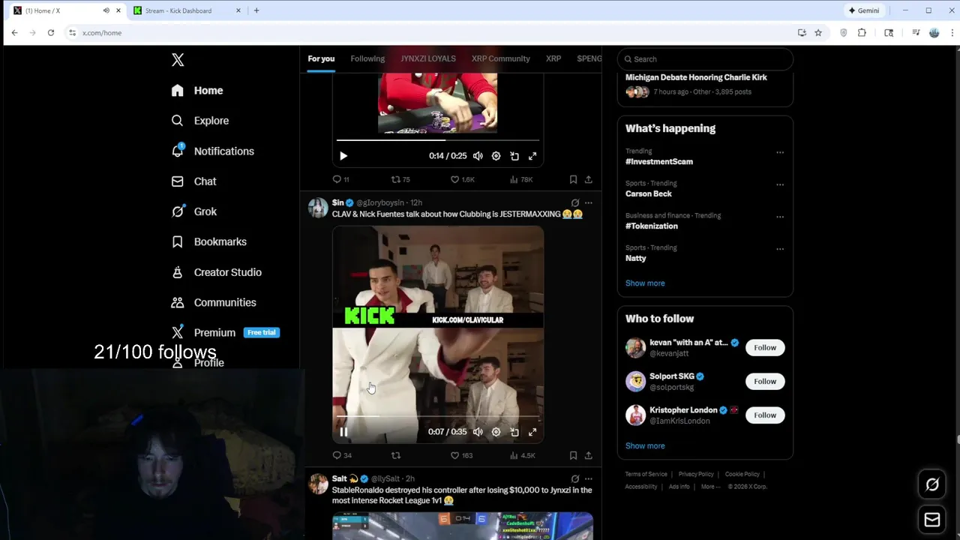The height and width of the screenshot is (540, 960).
Task: Switch to the JYNXZI LOYALS tab
Action: pos(428,58)
